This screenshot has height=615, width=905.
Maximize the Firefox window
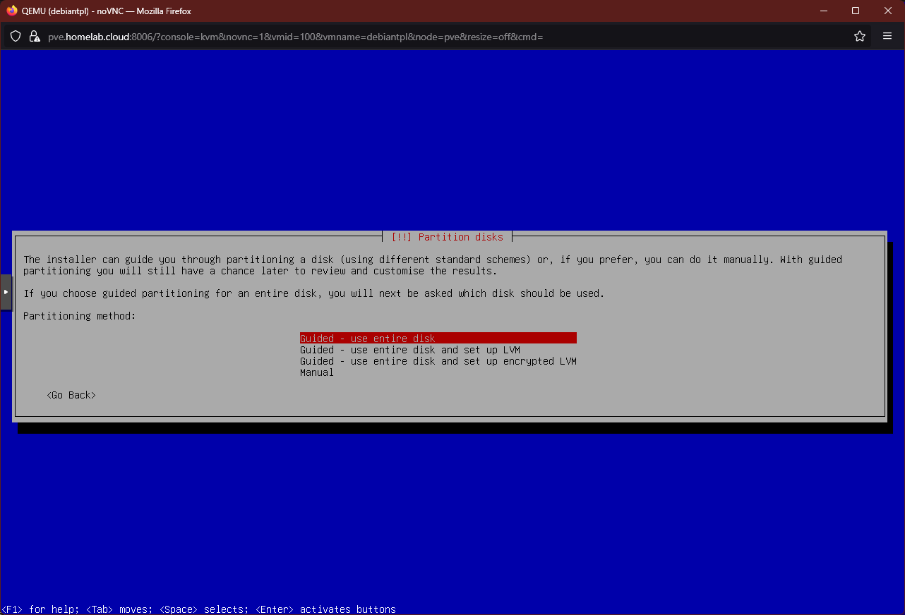click(855, 11)
